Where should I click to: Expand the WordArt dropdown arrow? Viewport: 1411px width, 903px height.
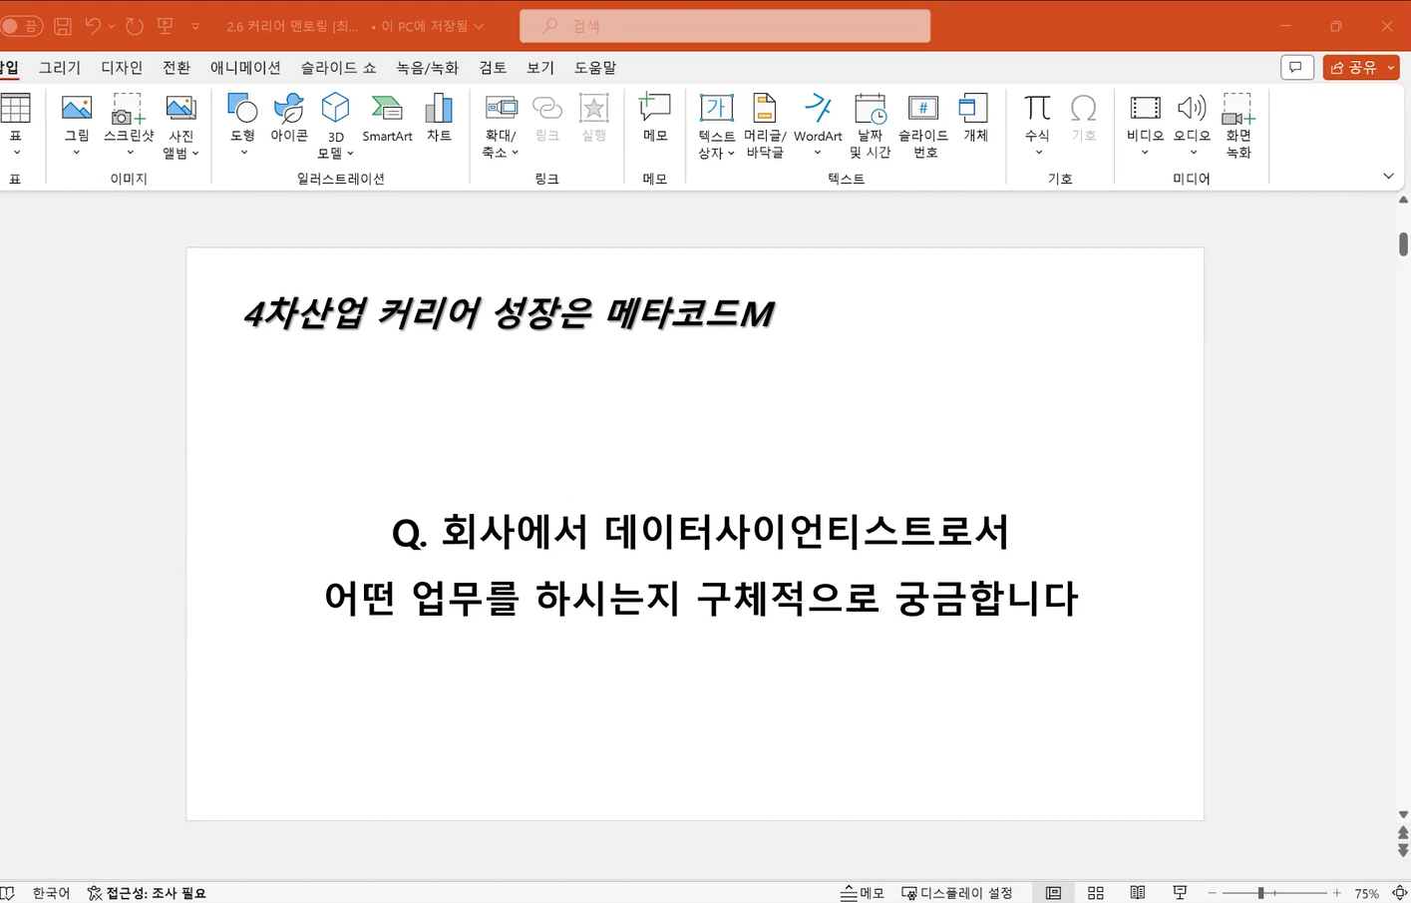click(818, 153)
